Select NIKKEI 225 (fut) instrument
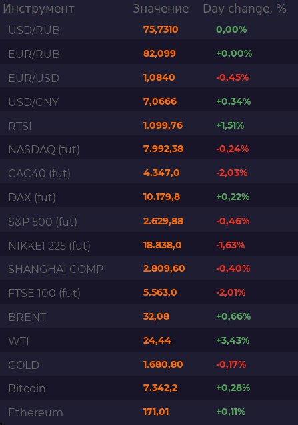298x425 pixels. pyautogui.click(x=149, y=245)
